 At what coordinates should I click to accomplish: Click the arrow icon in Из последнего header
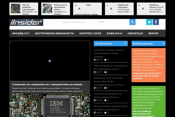[x=125, y=43]
